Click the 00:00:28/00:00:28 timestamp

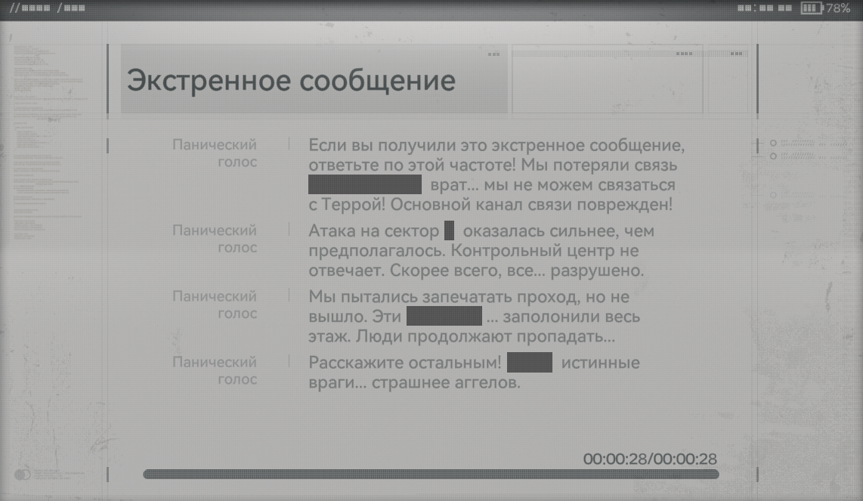(x=650, y=459)
